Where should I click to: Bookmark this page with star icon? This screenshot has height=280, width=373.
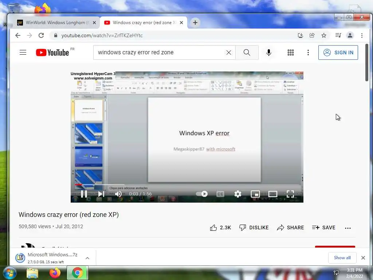pos(324,35)
